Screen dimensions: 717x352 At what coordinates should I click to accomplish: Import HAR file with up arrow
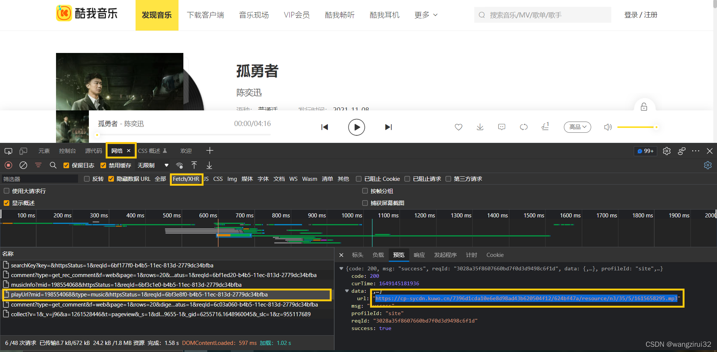click(x=194, y=165)
